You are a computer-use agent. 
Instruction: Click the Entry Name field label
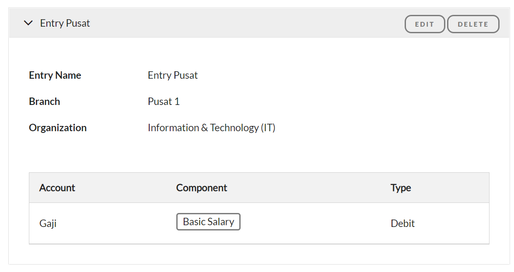55,75
